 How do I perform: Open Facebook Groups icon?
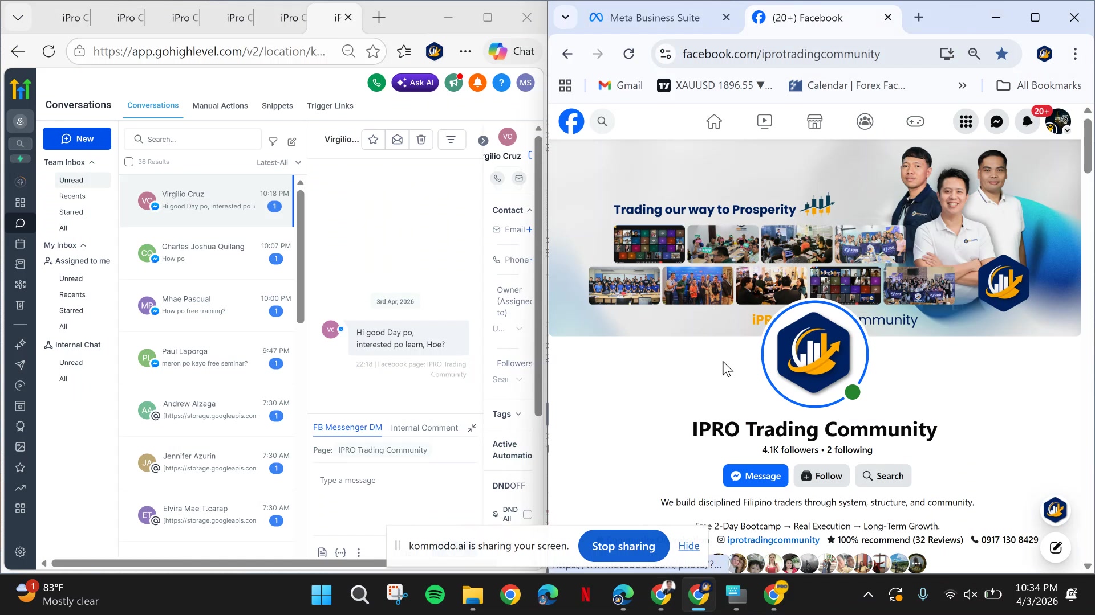coord(865,121)
